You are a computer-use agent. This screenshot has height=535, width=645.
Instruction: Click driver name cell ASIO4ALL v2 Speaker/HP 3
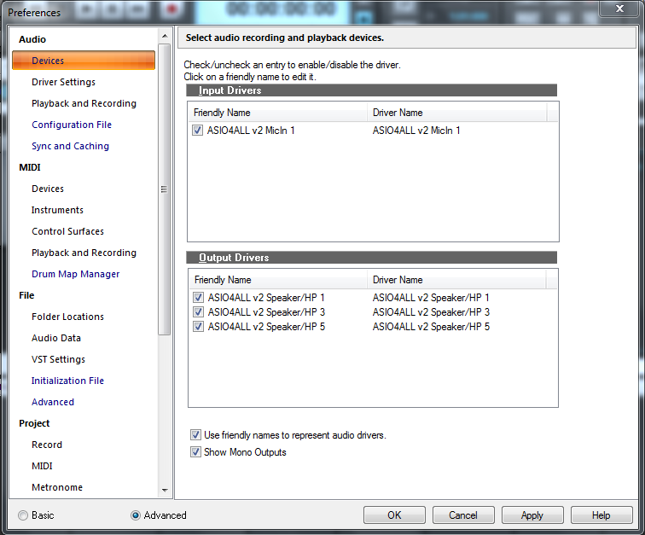(431, 312)
